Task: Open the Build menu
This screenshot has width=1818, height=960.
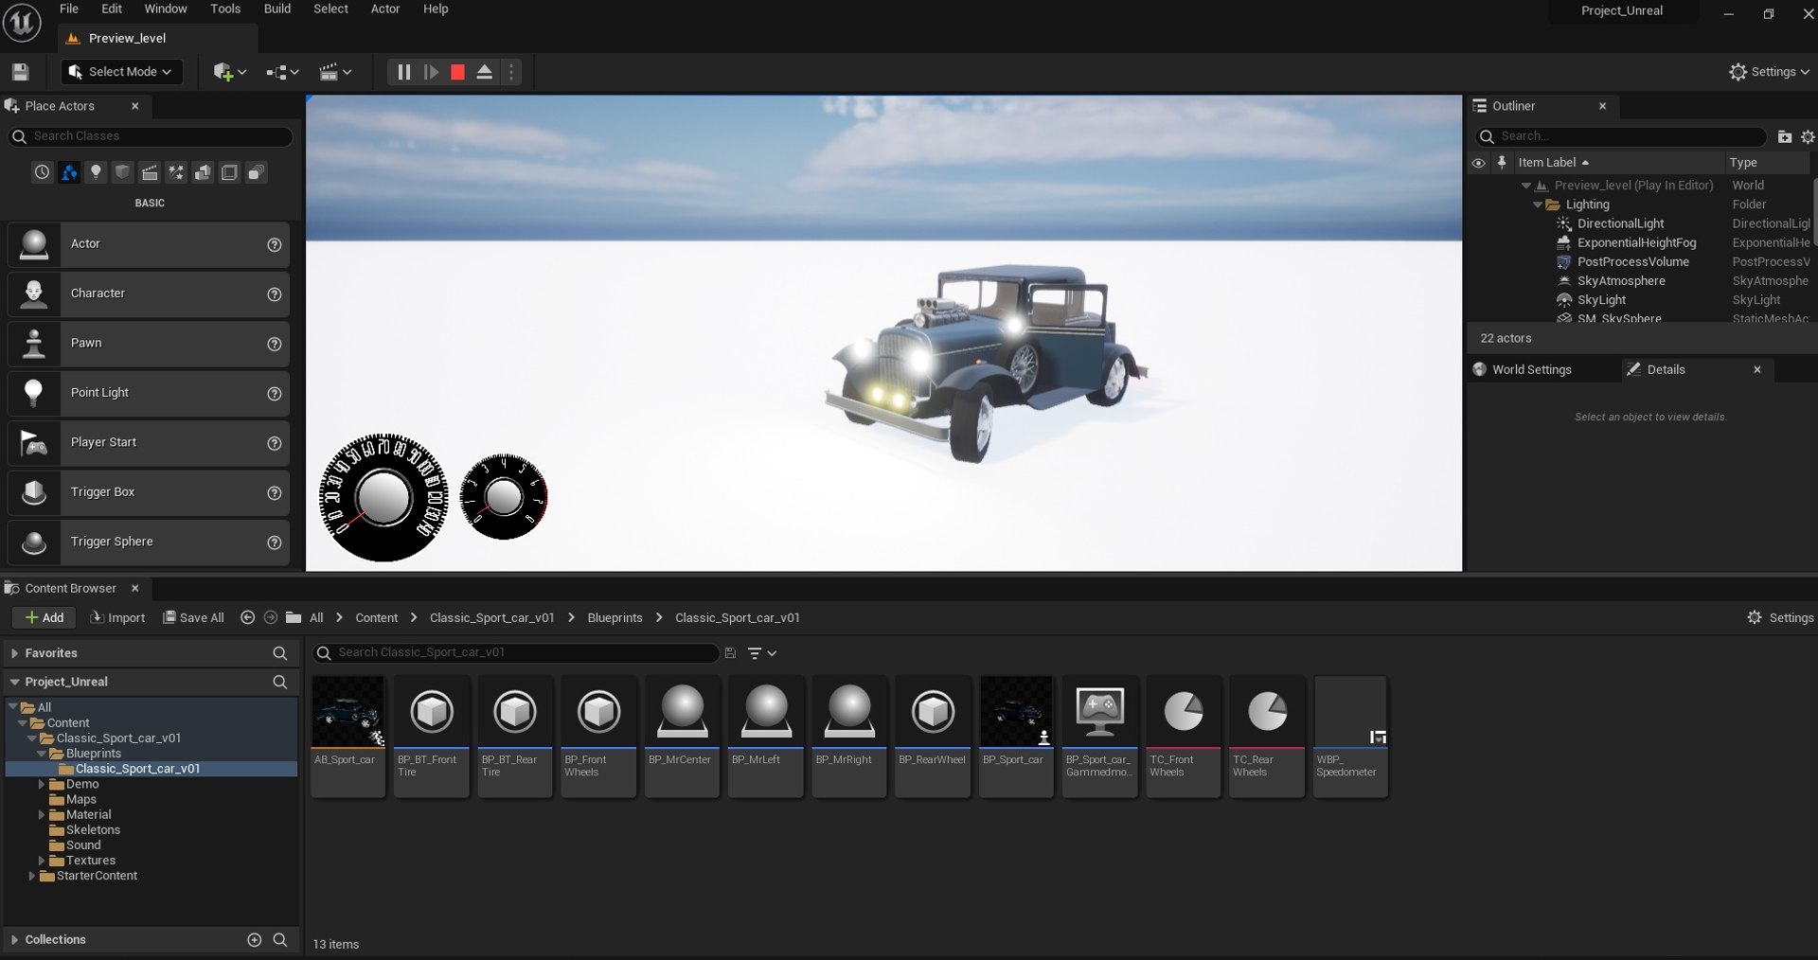Action: [x=277, y=9]
